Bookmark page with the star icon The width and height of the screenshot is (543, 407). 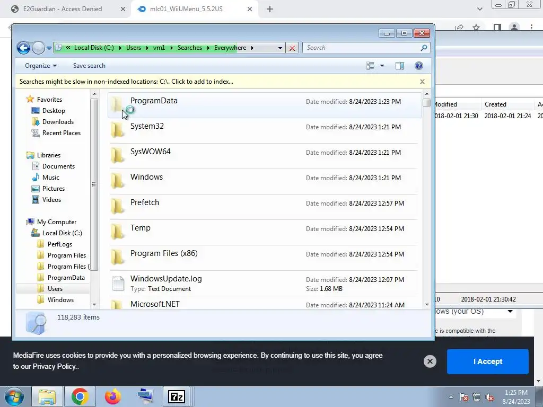(477, 27)
